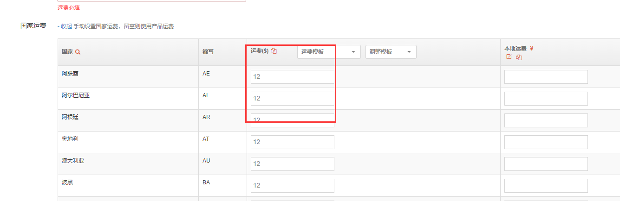The image size is (620, 201).
Task: Click the 缩写 column header
Action: pyautogui.click(x=208, y=52)
